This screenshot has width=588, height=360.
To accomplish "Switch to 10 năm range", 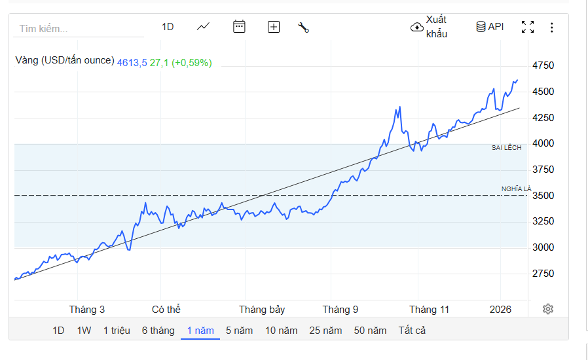I will point(281,331).
